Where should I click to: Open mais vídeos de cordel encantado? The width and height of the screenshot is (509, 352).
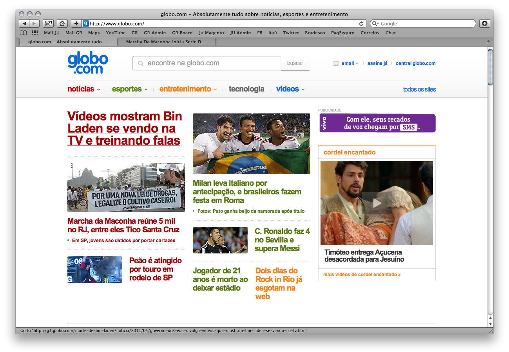point(362,275)
